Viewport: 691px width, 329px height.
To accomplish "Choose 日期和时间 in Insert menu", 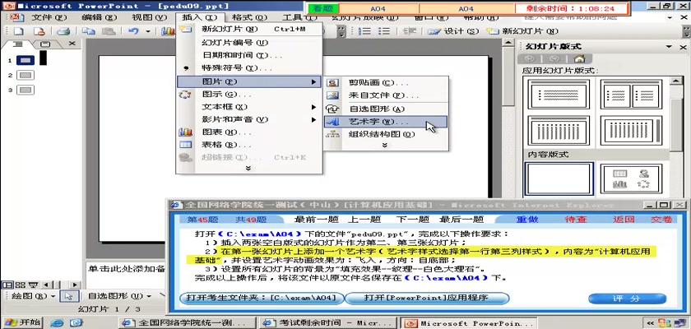I will (249, 55).
